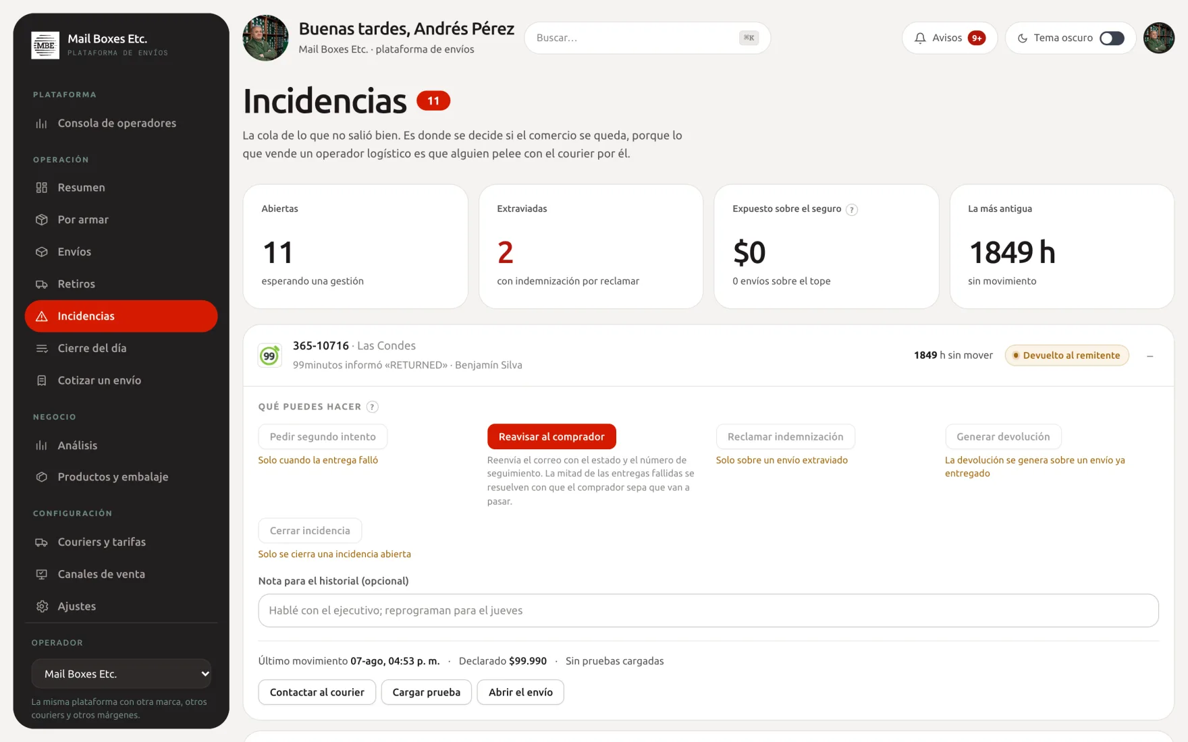The height and width of the screenshot is (742, 1188).
Task: Click the Cotizar un envío receipt icon
Action: point(42,380)
